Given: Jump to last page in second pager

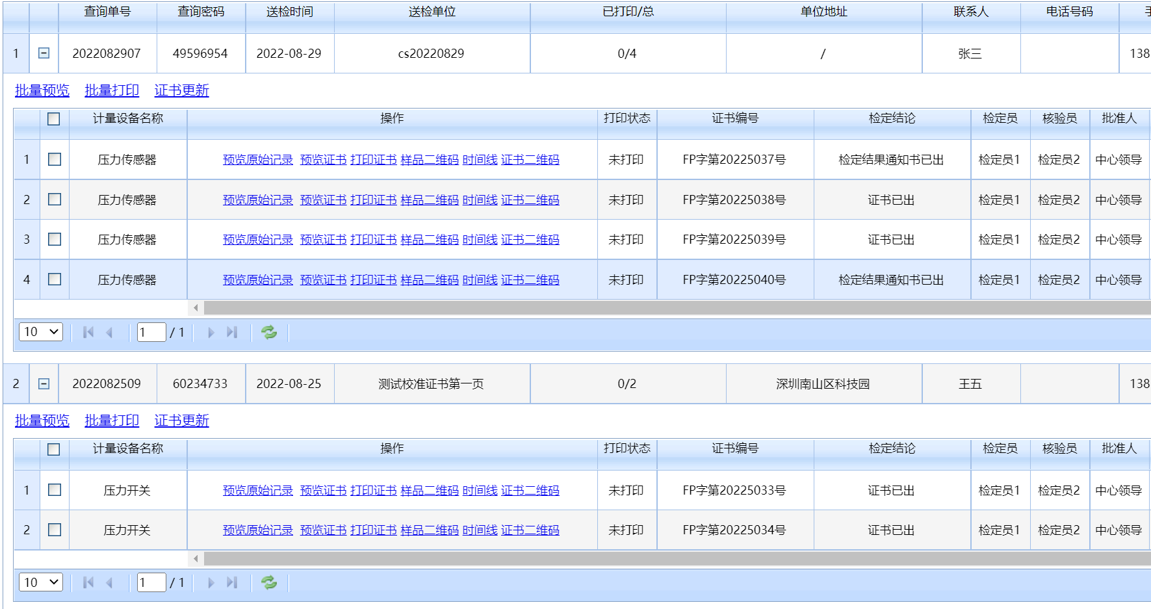Looking at the screenshot, I should point(232,582).
